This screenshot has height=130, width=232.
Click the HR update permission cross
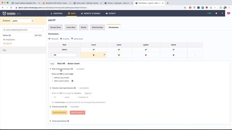(x=146, y=55)
